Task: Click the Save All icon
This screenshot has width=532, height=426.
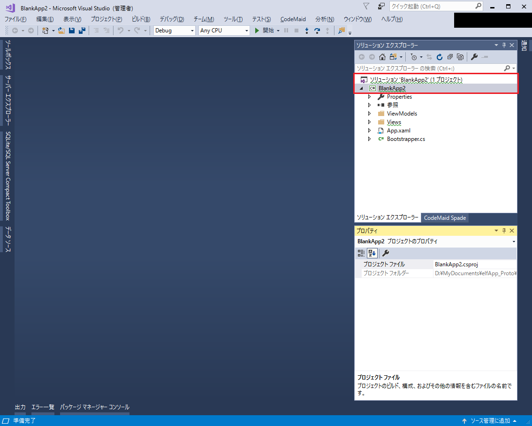Action: coord(82,31)
